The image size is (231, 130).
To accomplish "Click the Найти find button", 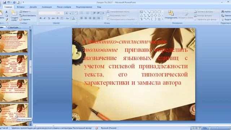I will click(x=226, y=12).
